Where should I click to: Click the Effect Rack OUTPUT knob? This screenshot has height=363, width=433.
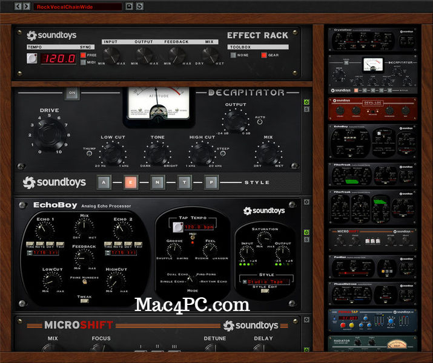pyautogui.click(x=144, y=55)
